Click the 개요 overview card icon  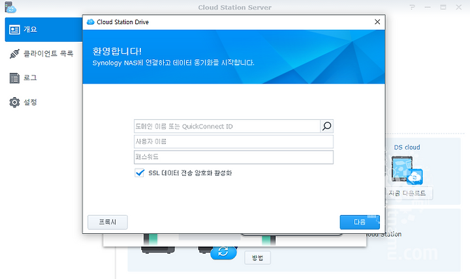tap(14, 29)
